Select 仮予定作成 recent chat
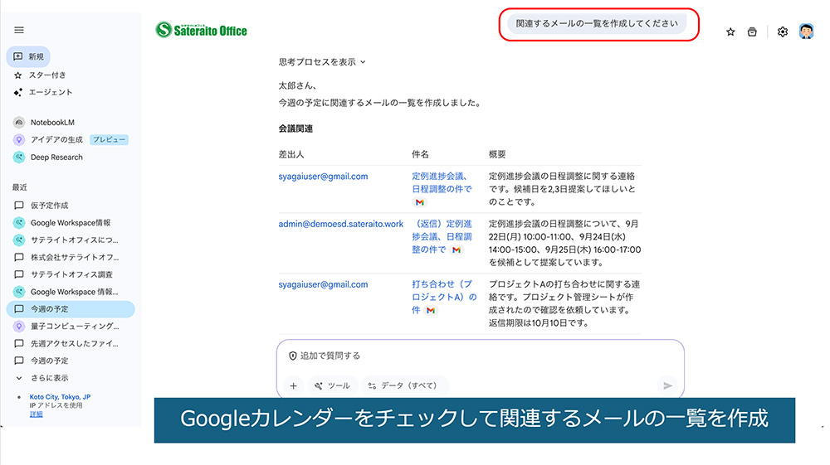Image resolution: width=830 pixels, height=465 pixels. [x=49, y=205]
